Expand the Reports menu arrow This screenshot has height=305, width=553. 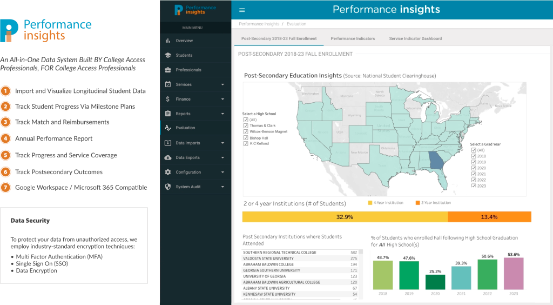(x=222, y=114)
